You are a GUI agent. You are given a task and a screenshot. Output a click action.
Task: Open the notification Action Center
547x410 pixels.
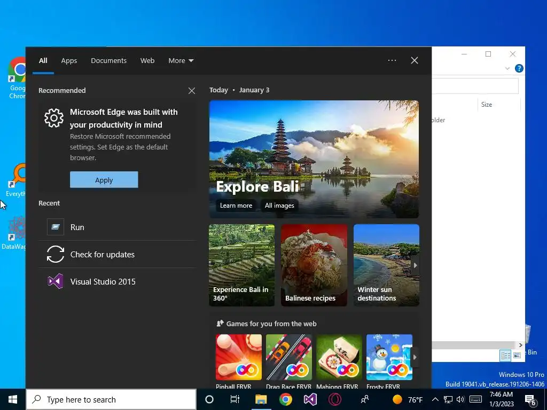pyautogui.click(x=530, y=400)
